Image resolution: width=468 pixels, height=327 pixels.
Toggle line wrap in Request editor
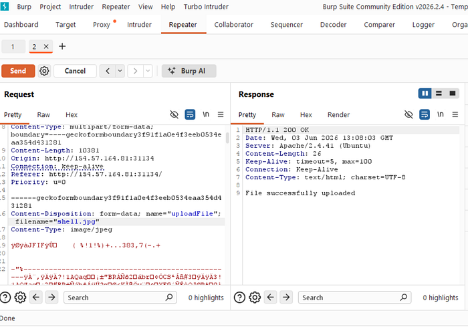point(190,114)
